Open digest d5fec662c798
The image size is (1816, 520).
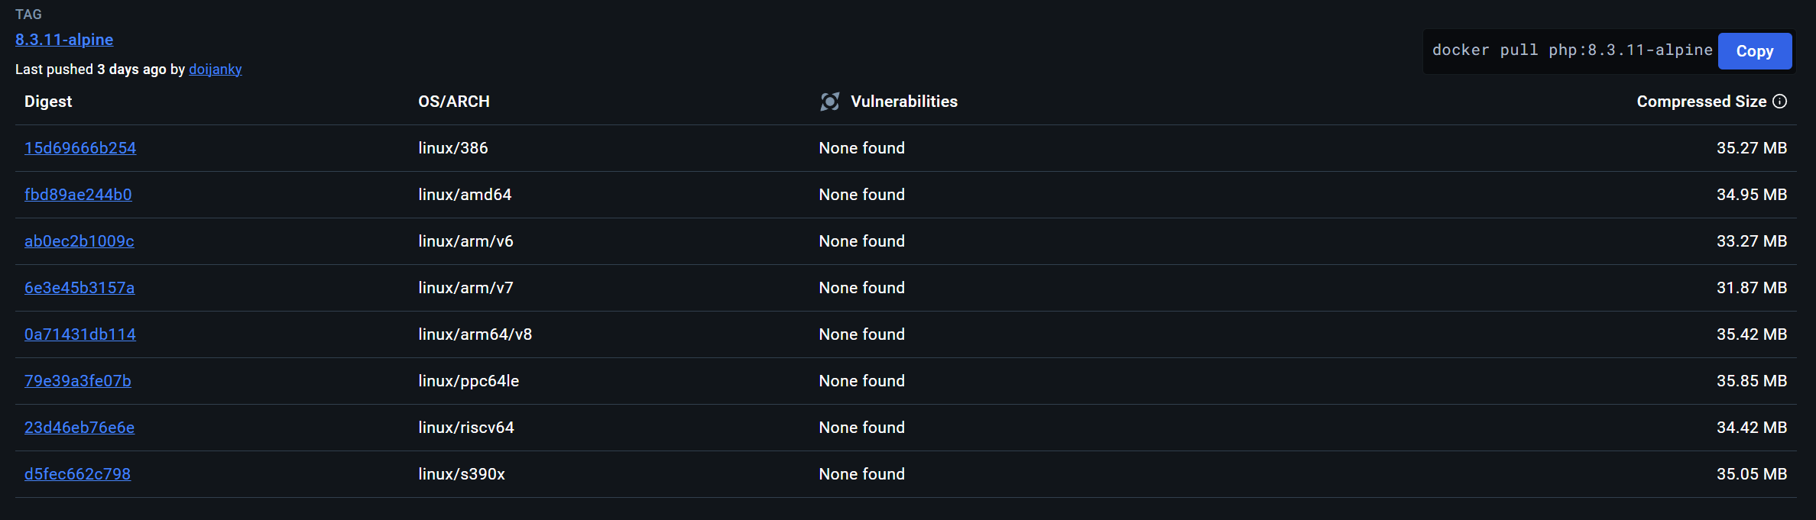pyautogui.click(x=77, y=474)
